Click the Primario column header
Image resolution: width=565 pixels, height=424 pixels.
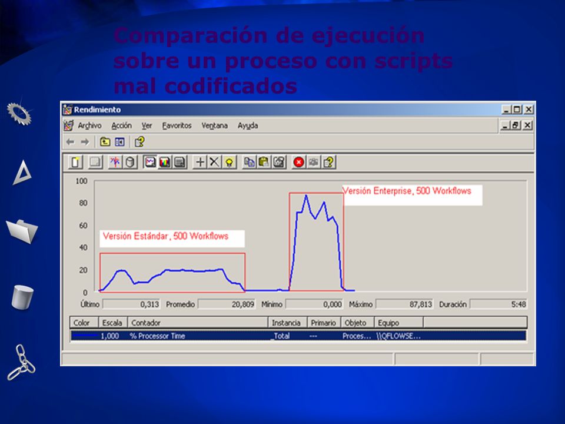324,323
